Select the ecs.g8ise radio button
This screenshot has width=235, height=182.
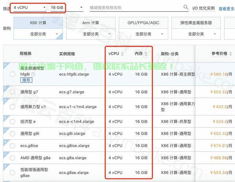(12, 146)
